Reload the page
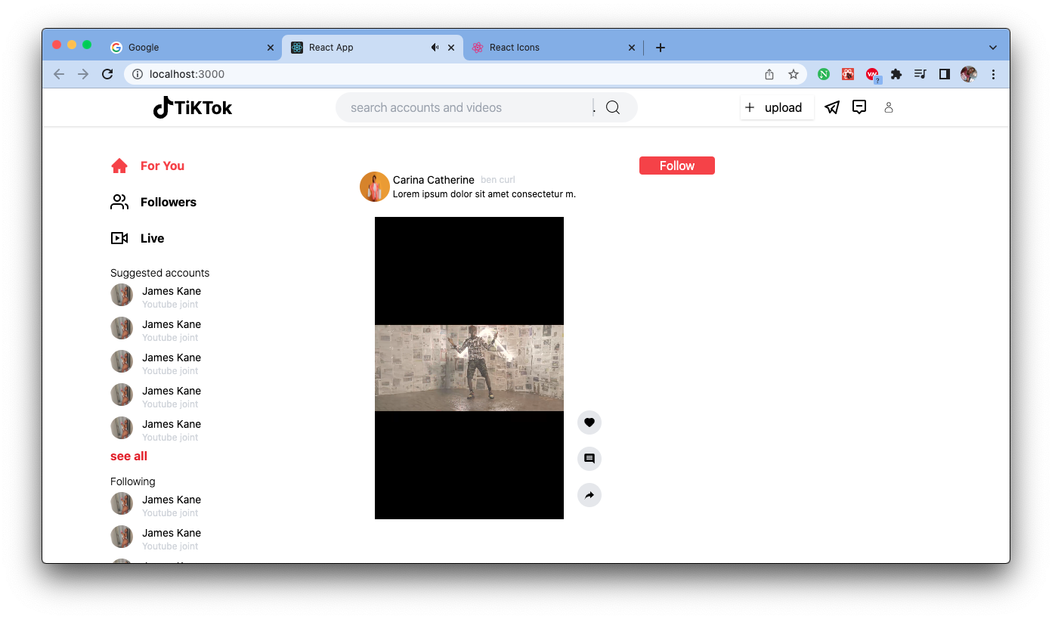This screenshot has width=1052, height=619. click(x=107, y=74)
